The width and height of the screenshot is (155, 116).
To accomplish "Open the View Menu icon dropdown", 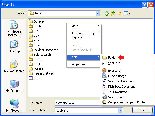I will (127, 13).
